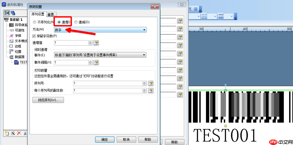Close the 序列设置 dialog
The width and height of the screenshot is (293, 145).
pyautogui.click(x=155, y=7)
